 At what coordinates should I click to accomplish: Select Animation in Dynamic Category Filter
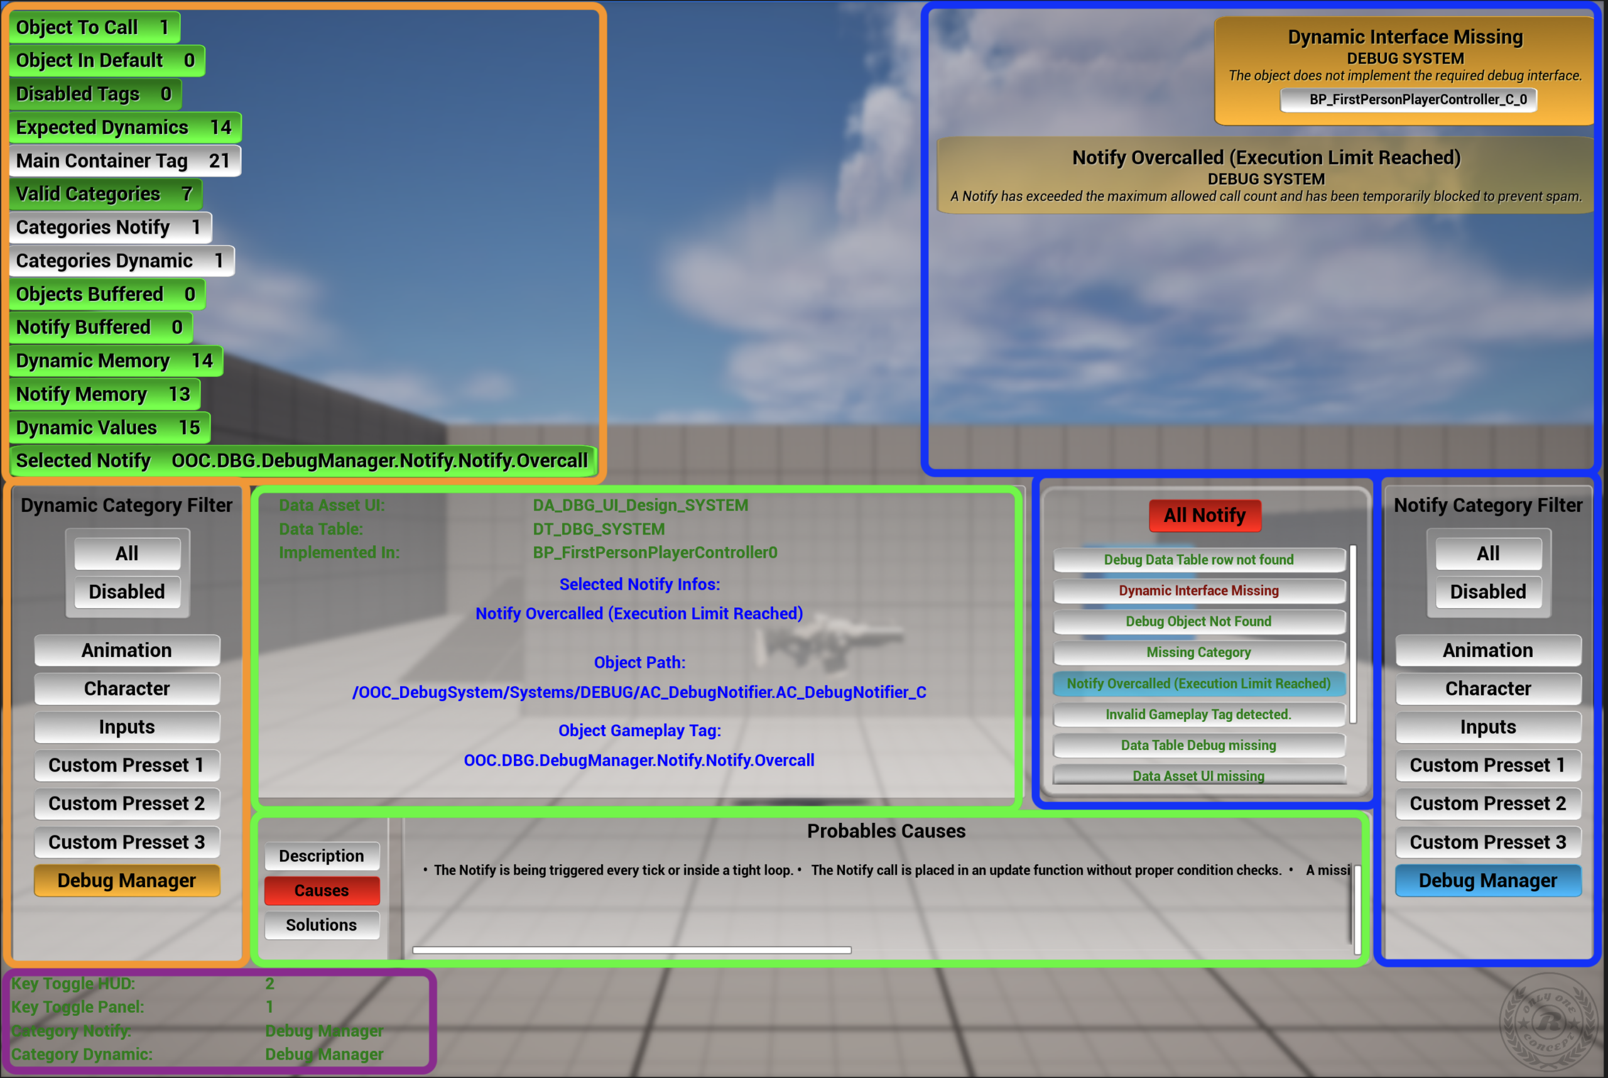coord(127,650)
